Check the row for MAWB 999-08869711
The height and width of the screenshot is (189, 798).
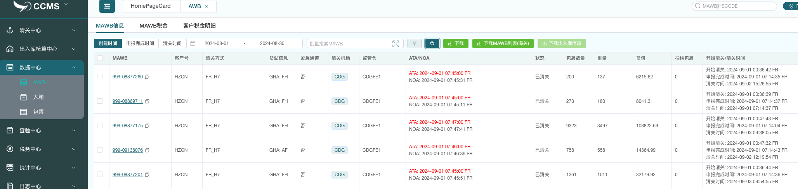pyautogui.click(x=100, y=101)
